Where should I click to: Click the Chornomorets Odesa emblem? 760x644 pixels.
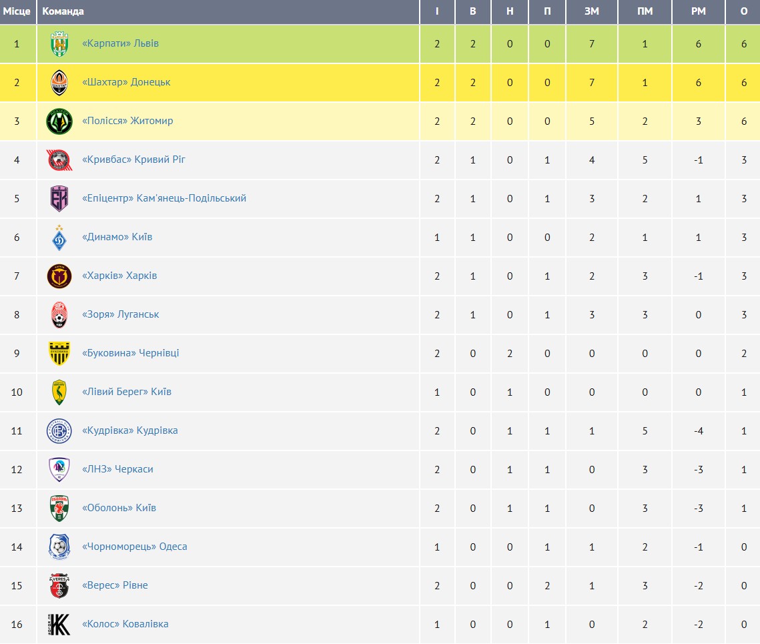(59, 547)
